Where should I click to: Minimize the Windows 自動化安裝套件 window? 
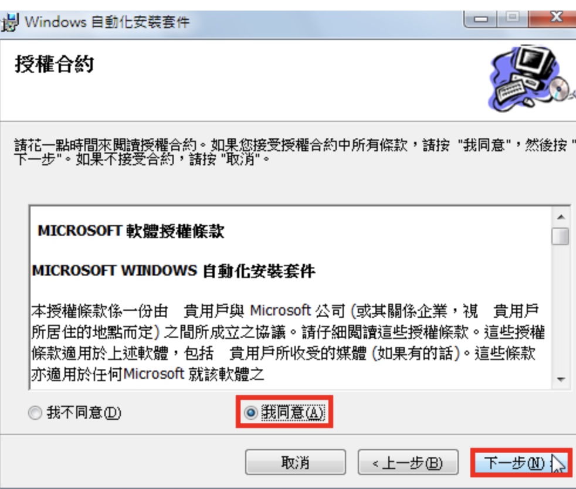point(481,19)
